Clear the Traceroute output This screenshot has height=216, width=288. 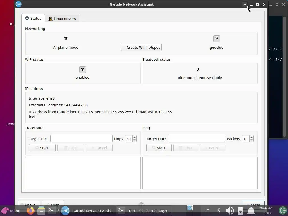(71, 148)
